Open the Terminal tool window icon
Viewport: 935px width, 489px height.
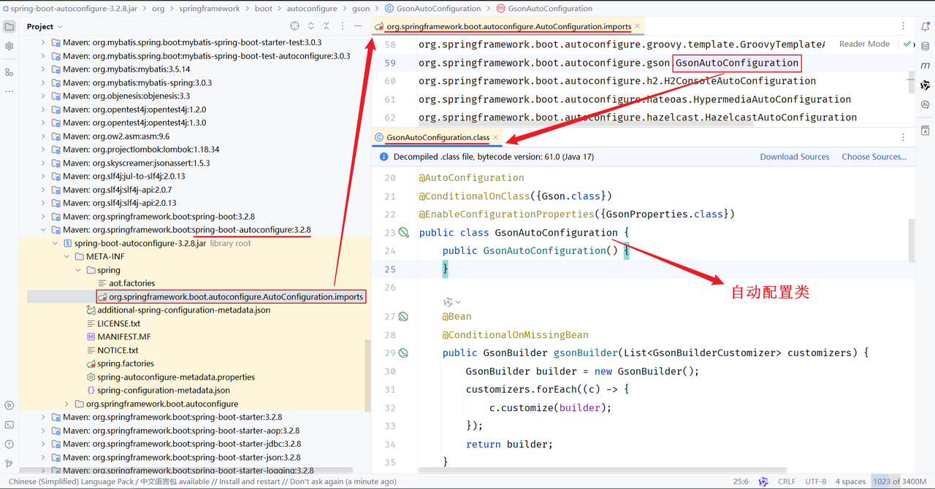pos(9,424)
